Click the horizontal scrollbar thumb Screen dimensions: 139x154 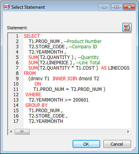coord(22,132)
